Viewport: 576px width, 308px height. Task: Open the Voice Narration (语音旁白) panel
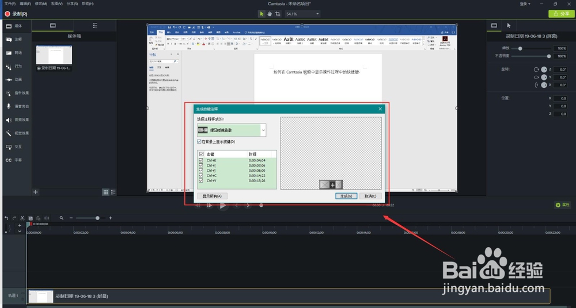point(16,106)
